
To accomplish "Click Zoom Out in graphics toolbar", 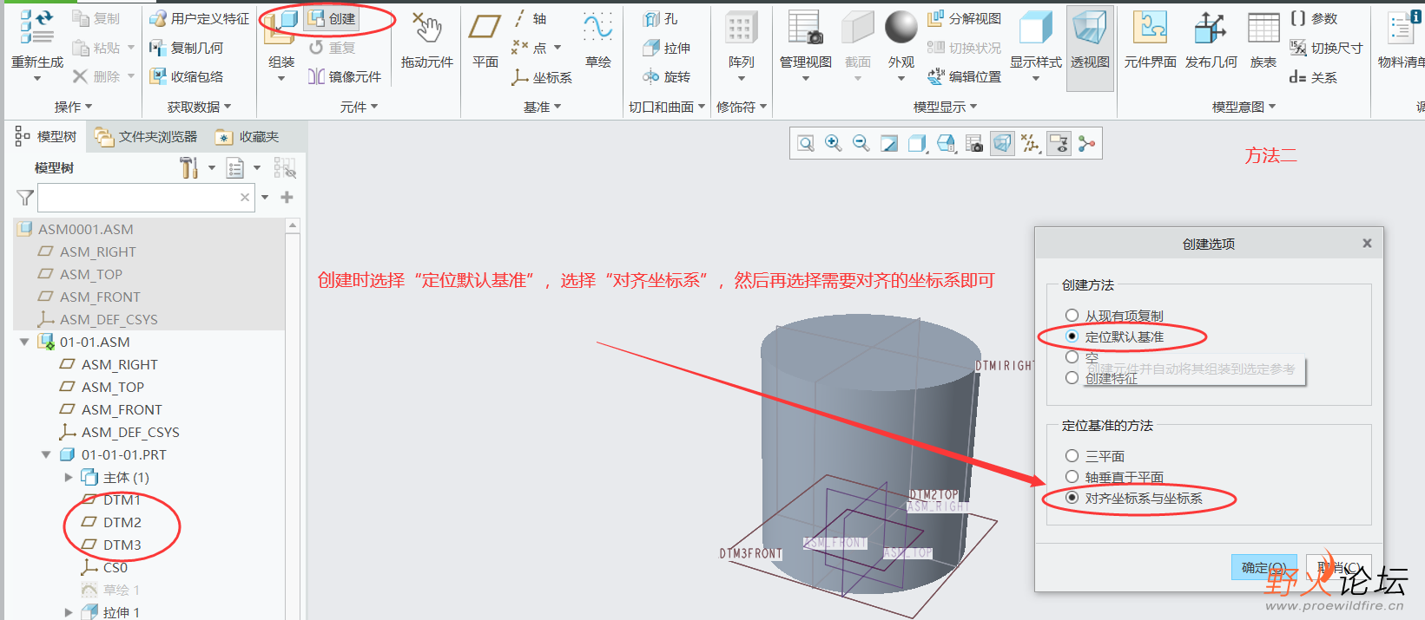I will 861,143.
